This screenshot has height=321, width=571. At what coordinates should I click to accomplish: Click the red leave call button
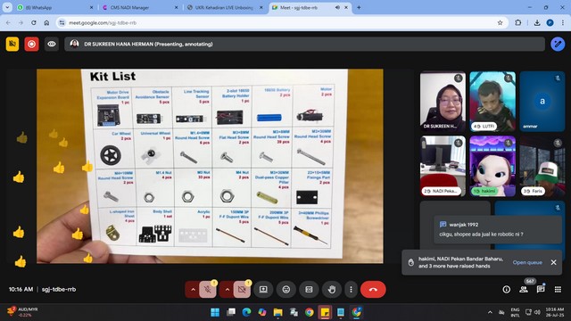coord(373,290)
